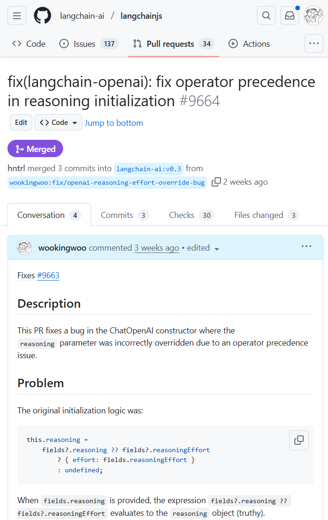Switch to the Commits tab

116,215
